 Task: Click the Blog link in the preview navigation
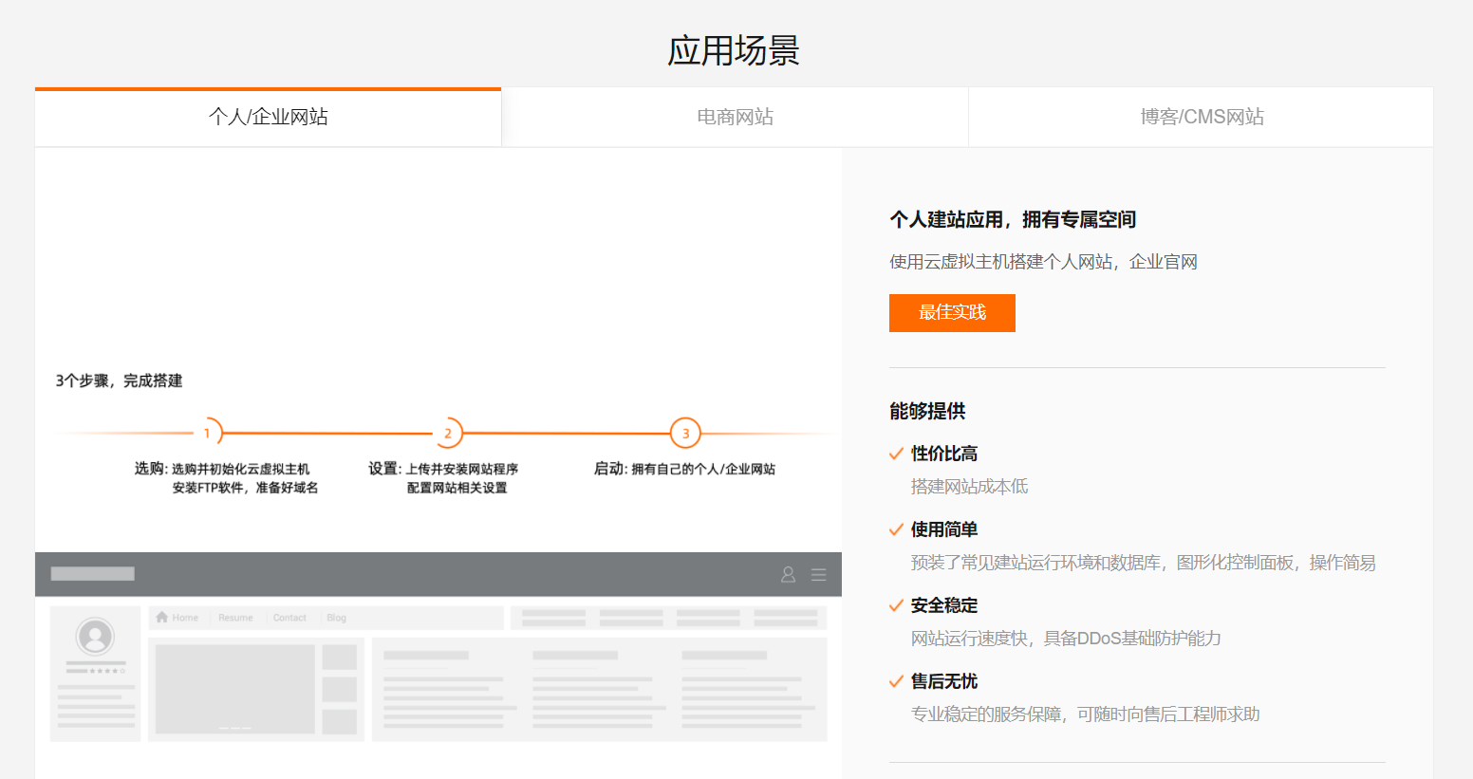[x=337, y=617]
